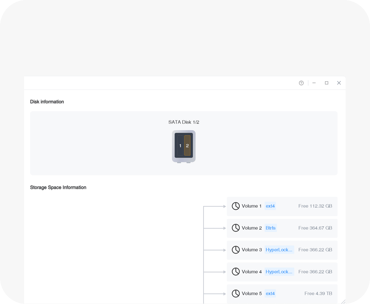Click "Free 366.22 GB" on Volume 4

[x=315, y=272]
